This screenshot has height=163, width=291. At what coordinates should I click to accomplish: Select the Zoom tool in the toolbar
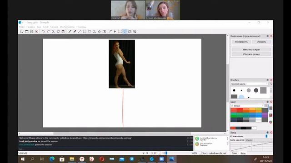[x=130, y=31]
